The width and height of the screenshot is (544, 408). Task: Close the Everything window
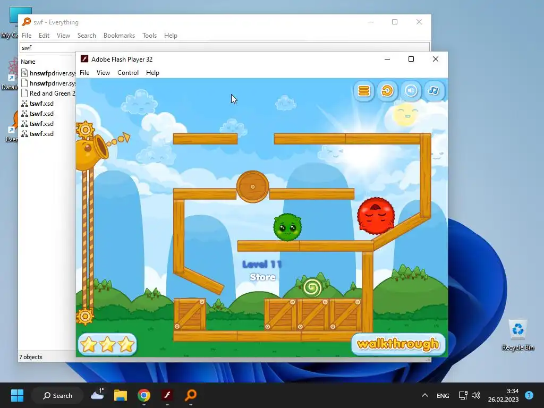point(419,22)
